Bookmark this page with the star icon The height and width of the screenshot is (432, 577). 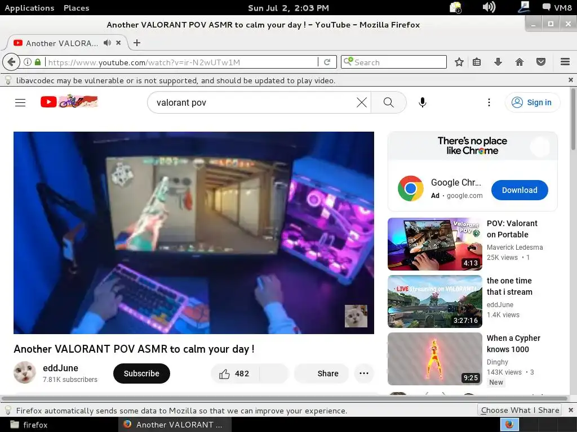(x=459, y=62)
